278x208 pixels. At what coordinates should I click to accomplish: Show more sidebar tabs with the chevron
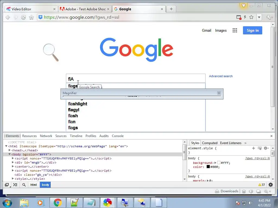245,143
